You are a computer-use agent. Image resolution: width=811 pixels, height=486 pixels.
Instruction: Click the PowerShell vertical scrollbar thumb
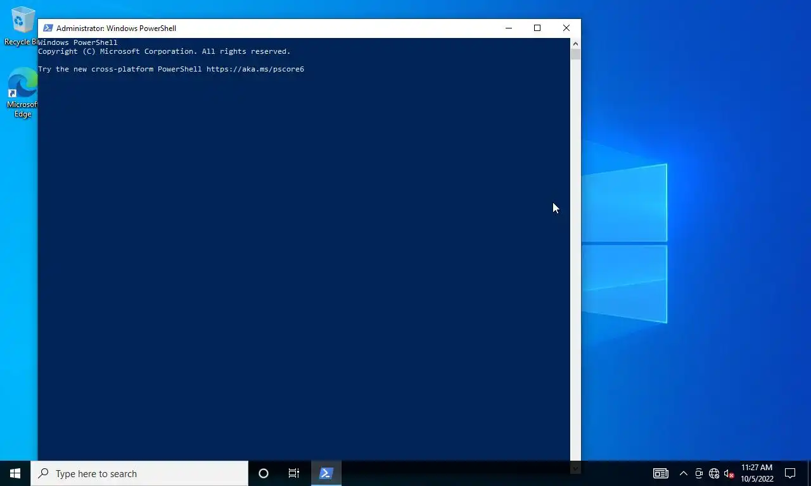pyautogui.click(x=575, y=54)
